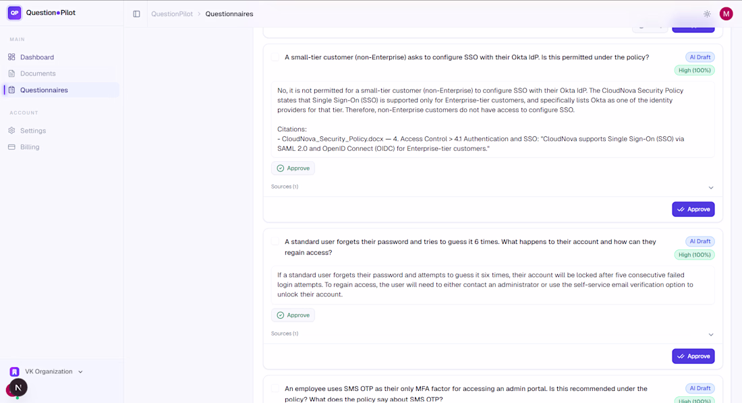Click the Billing card icon
Image resolution: width=742 pixels, height=403 pixels.
[x=12, y=147]
